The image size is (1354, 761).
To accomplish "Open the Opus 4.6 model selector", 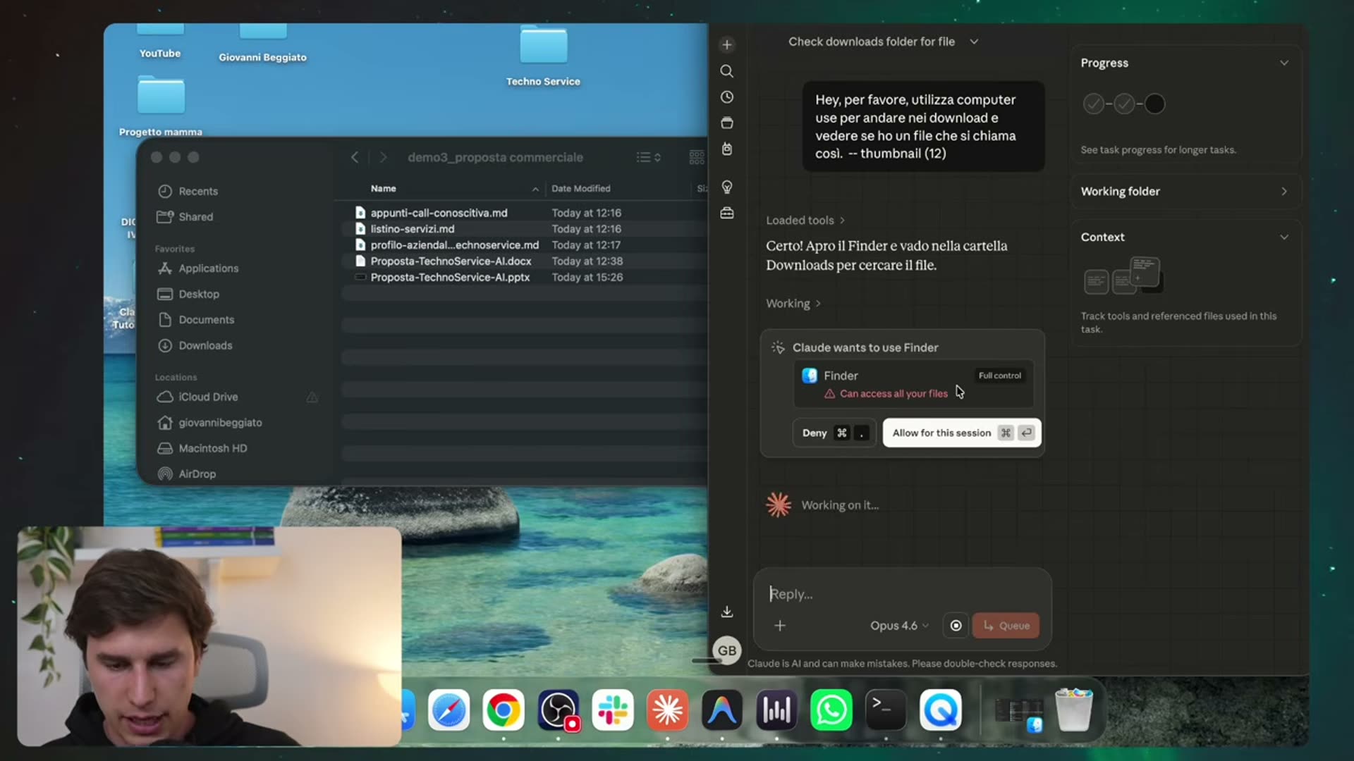I will tap(899, 626).
